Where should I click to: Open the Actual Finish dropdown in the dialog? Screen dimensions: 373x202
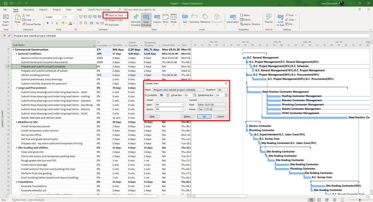tap(182, 109)
